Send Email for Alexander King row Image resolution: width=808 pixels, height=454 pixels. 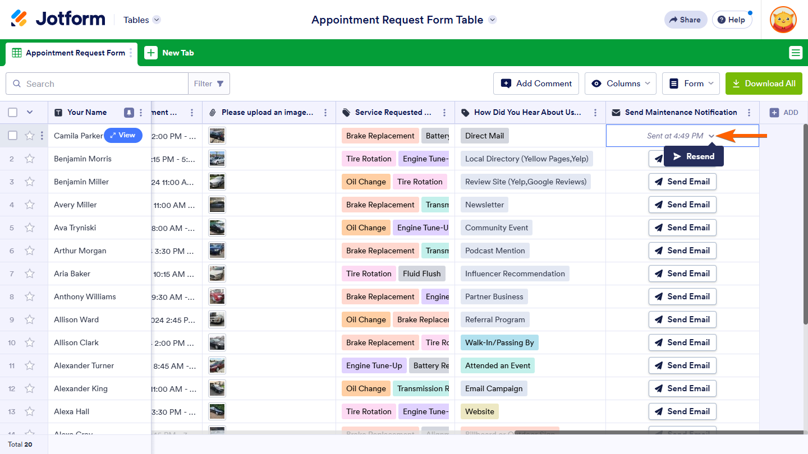pyautogui.click(x=682, y=388)
